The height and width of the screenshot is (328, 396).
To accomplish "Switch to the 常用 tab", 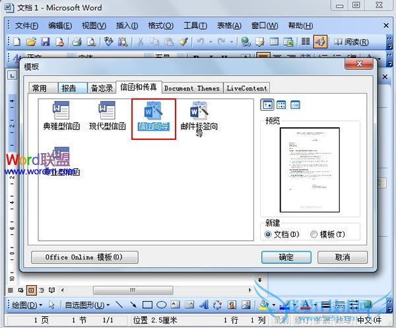I will pos(43,88).
